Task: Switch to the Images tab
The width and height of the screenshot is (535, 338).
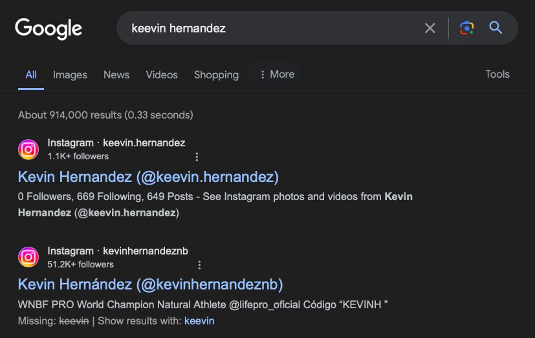Action: 70,75
